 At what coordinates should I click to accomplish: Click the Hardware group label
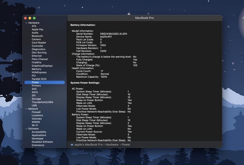34,23
